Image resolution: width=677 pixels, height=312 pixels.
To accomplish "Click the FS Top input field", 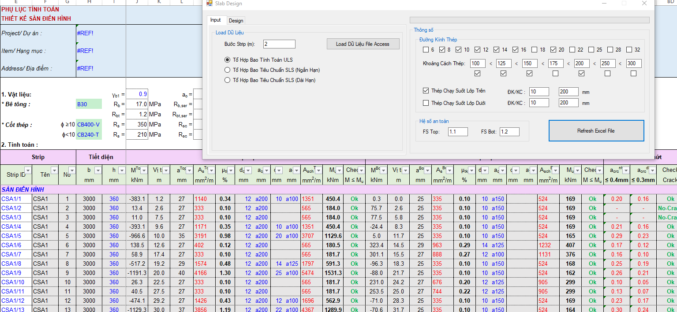I will (x=458, y=132).
